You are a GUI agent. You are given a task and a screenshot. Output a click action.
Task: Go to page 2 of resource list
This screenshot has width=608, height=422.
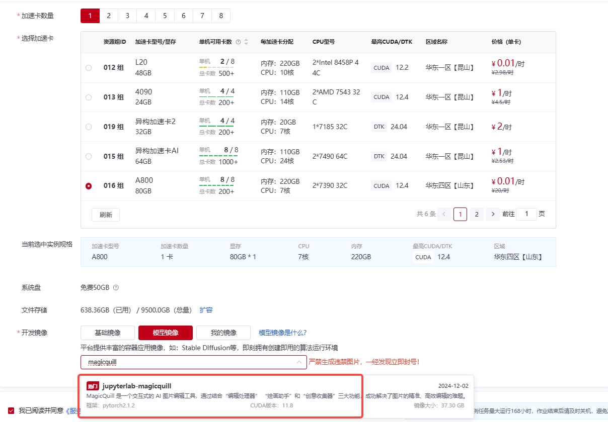coord(476,214)
